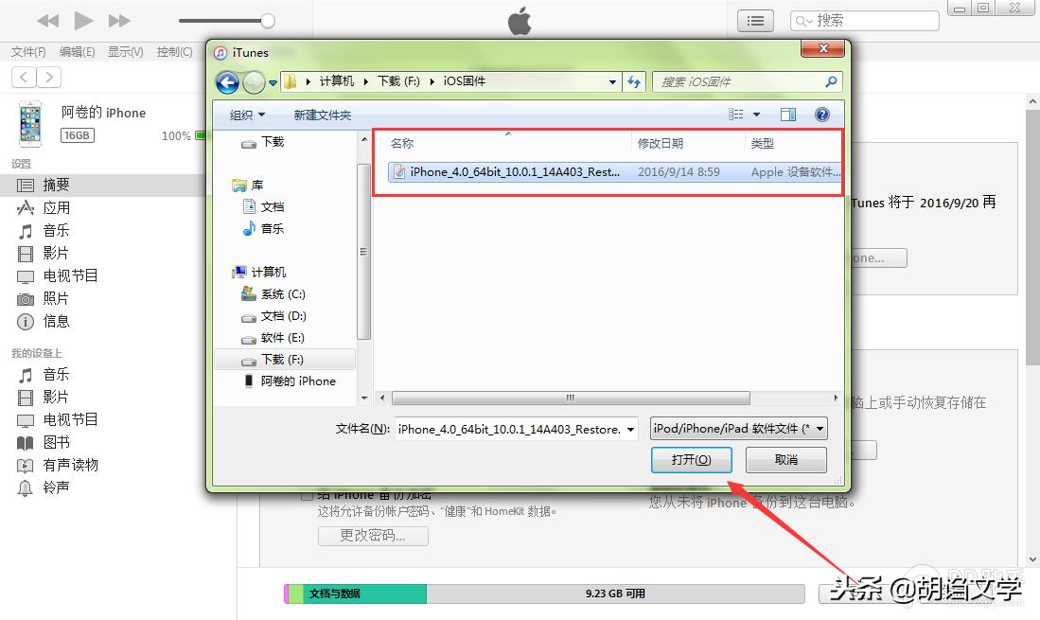Select 文档 library in navigation tree

(272, 207)
